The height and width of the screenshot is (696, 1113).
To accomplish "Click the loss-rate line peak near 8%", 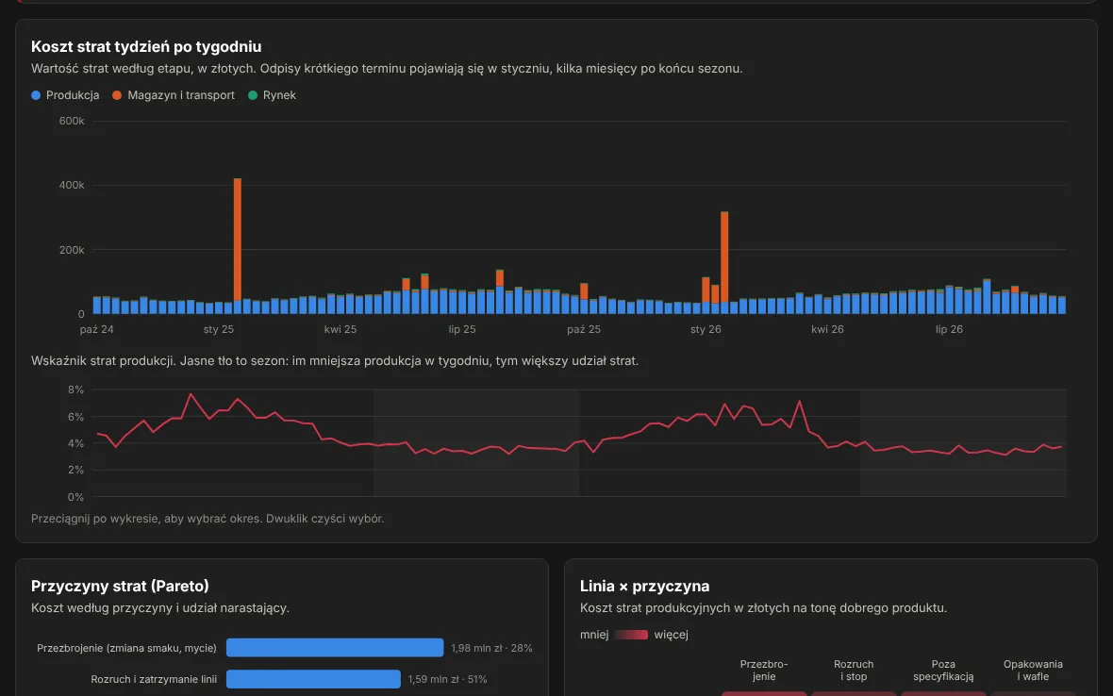I will point(191,394).
